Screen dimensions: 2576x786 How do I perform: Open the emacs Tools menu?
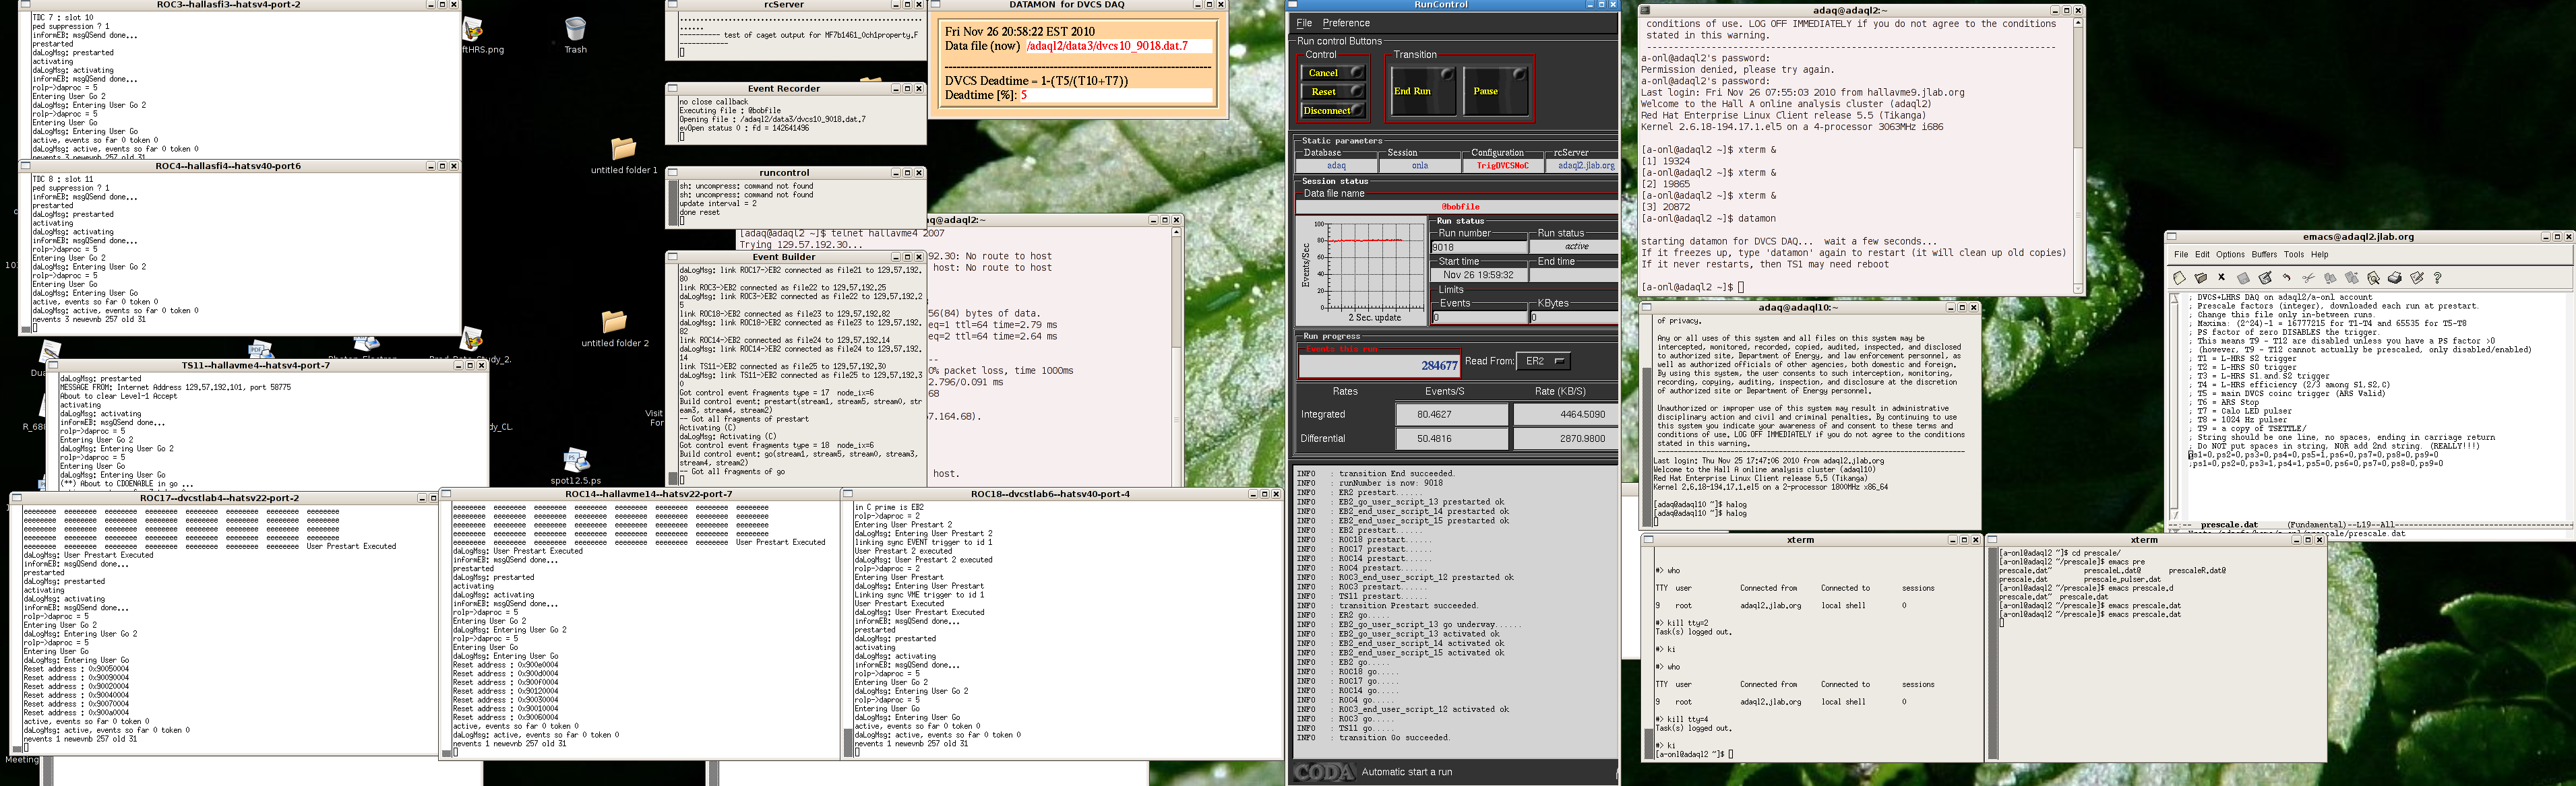tap(2294, 255)
